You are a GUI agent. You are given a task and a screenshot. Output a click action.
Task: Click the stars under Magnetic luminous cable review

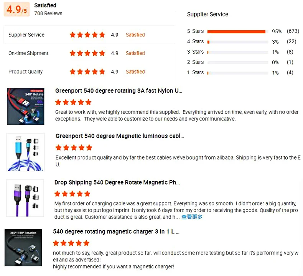74,148
